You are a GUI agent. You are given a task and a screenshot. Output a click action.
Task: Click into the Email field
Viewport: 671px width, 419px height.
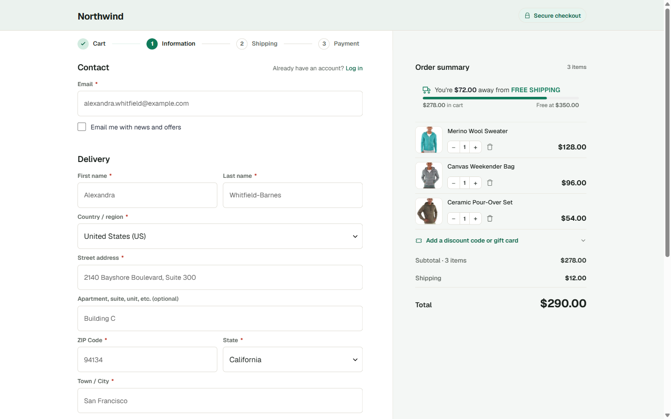[x=220, y=103]
